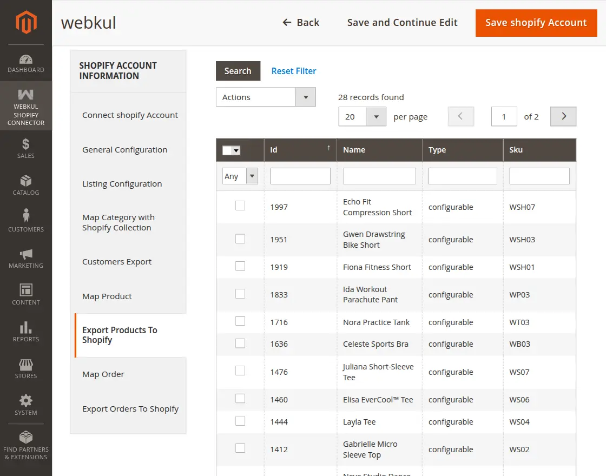Click the Name column header
This screenshot has width=606, height=476.
pyautogui.click(x=379, y=150)
